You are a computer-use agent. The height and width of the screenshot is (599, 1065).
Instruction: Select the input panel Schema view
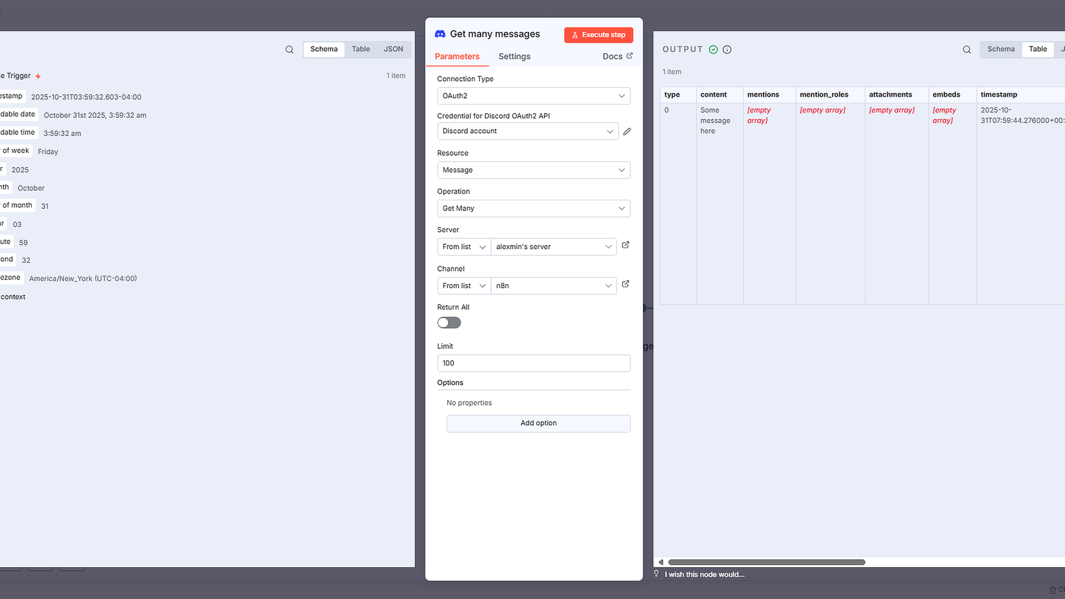click(324, 49)
